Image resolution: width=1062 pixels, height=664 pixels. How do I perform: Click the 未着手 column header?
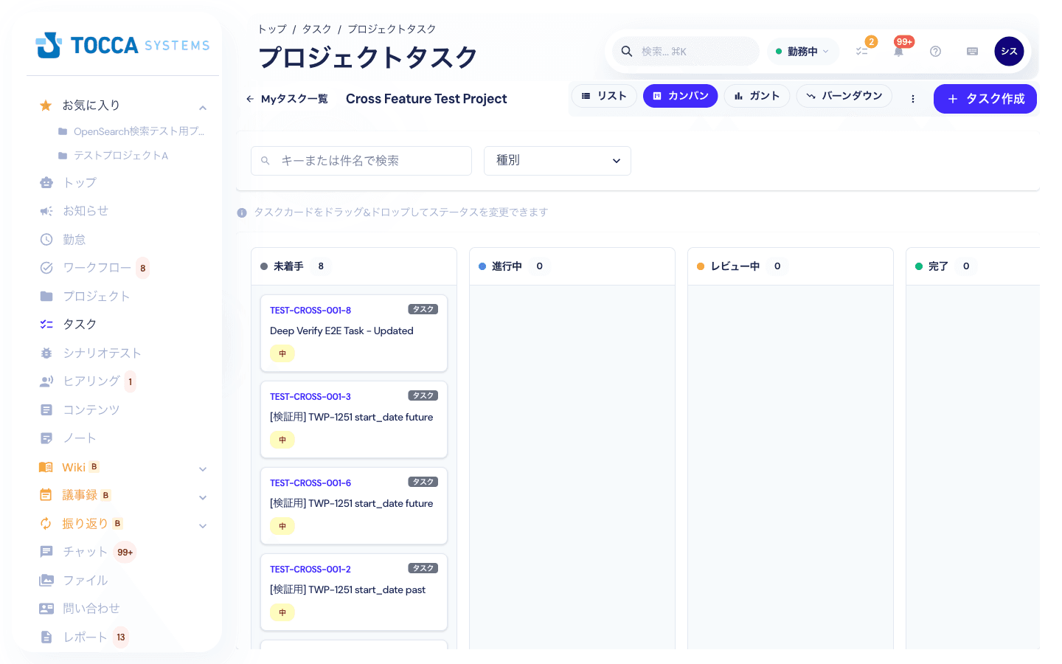[x=354, y=266]
